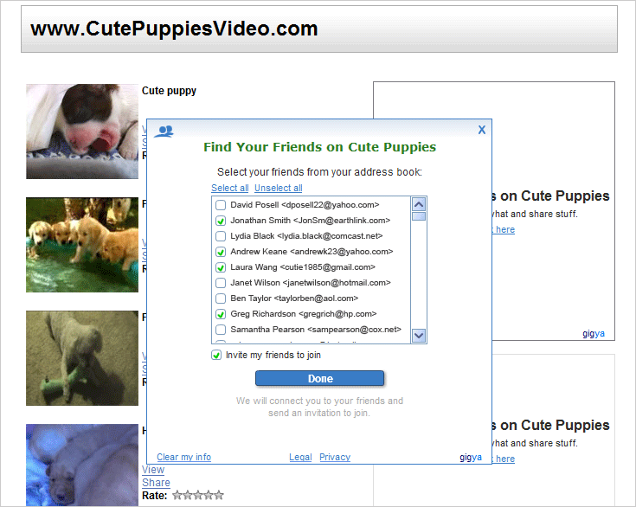Check Janet Wilson's checkbox

click(x=221, y=283)
